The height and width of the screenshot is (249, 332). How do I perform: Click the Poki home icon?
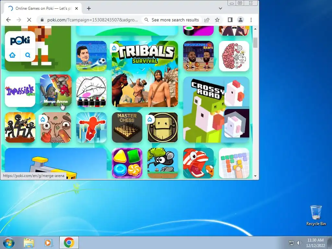(12, 55)
